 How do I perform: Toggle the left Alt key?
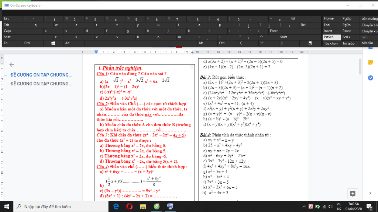(x=74, y=43)
